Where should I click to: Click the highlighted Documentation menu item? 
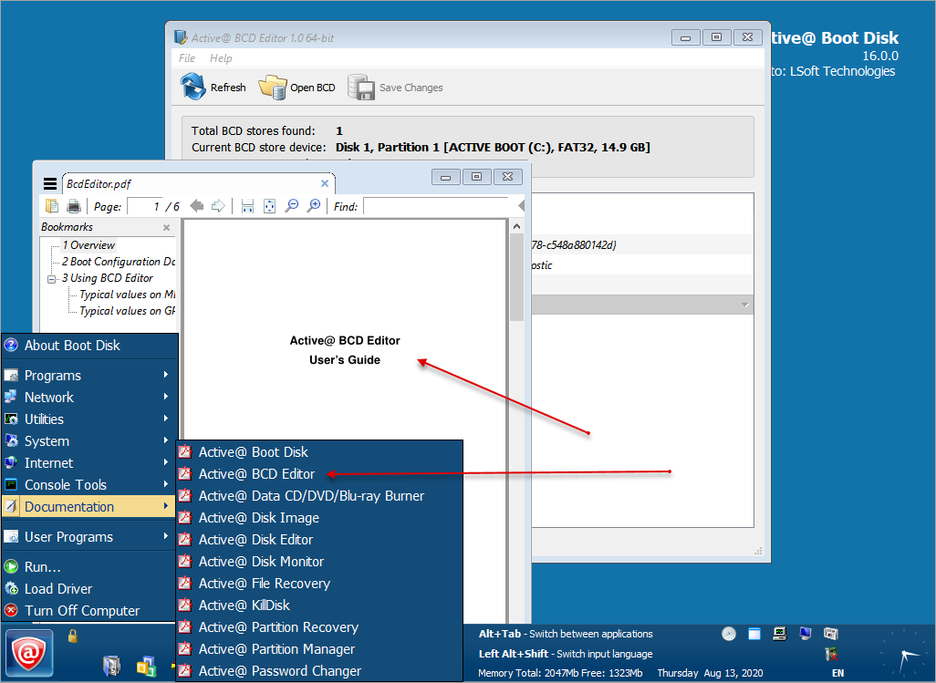point(90,507)
